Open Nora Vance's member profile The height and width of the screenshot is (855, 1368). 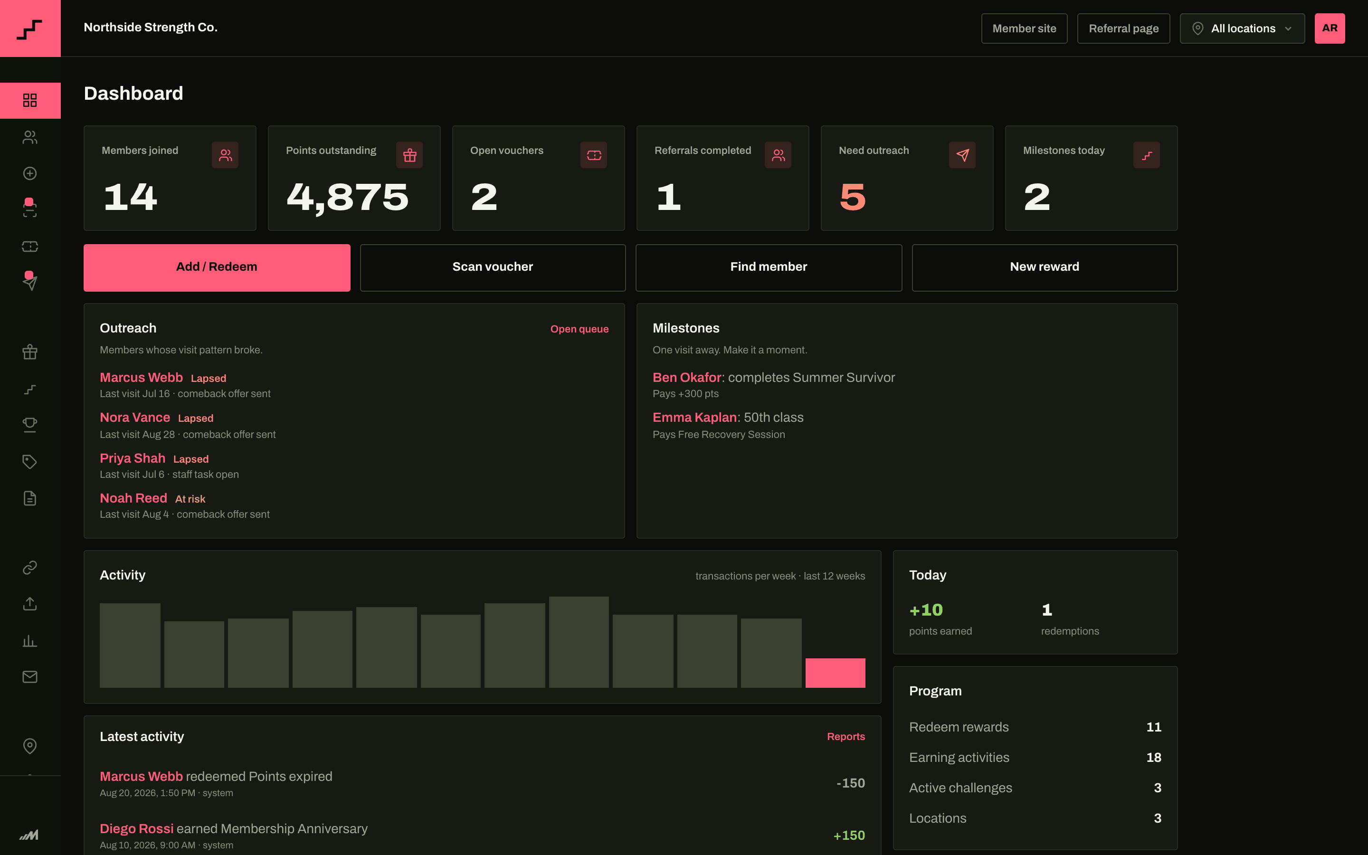pyautogui.click(x=134, y=418)
